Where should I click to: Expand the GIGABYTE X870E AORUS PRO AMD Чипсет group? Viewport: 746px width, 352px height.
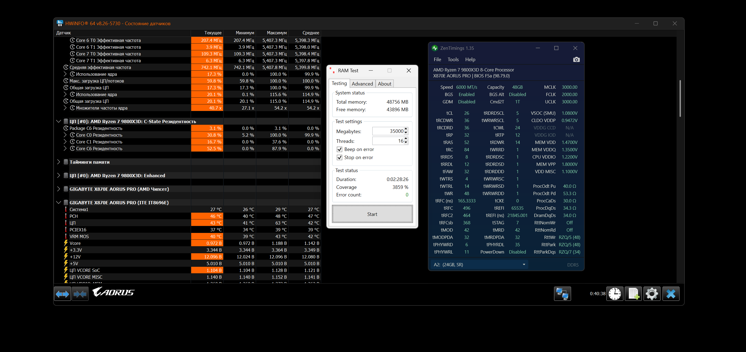(x=59, y=189)
